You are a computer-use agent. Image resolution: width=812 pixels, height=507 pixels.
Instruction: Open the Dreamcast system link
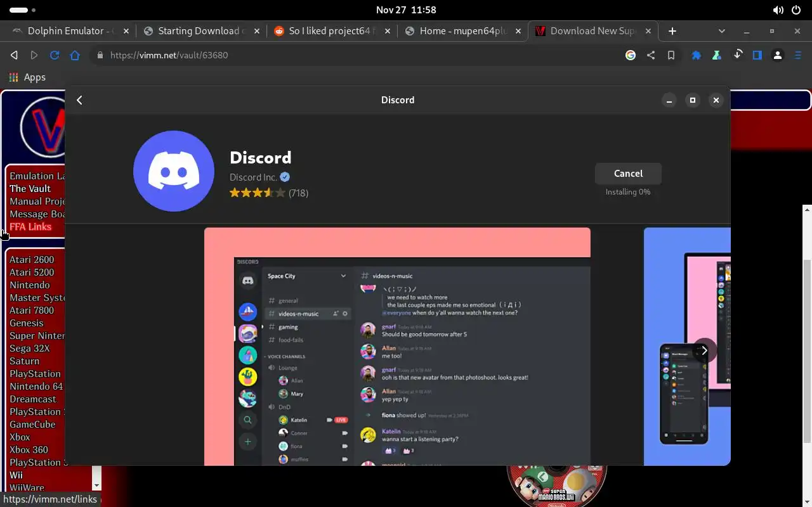pyautogui.click(x=33, y=399)
